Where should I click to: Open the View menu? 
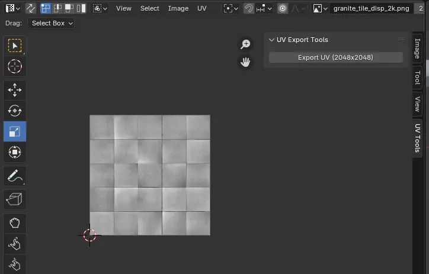pyautogui.click(x=124, y=8)
